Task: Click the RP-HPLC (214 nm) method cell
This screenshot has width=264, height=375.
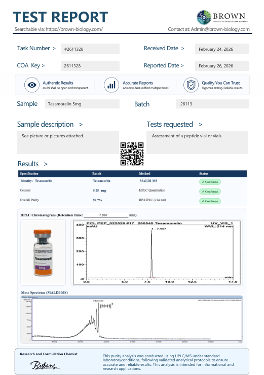Action: pyautogui.click(x=153, y=200)
